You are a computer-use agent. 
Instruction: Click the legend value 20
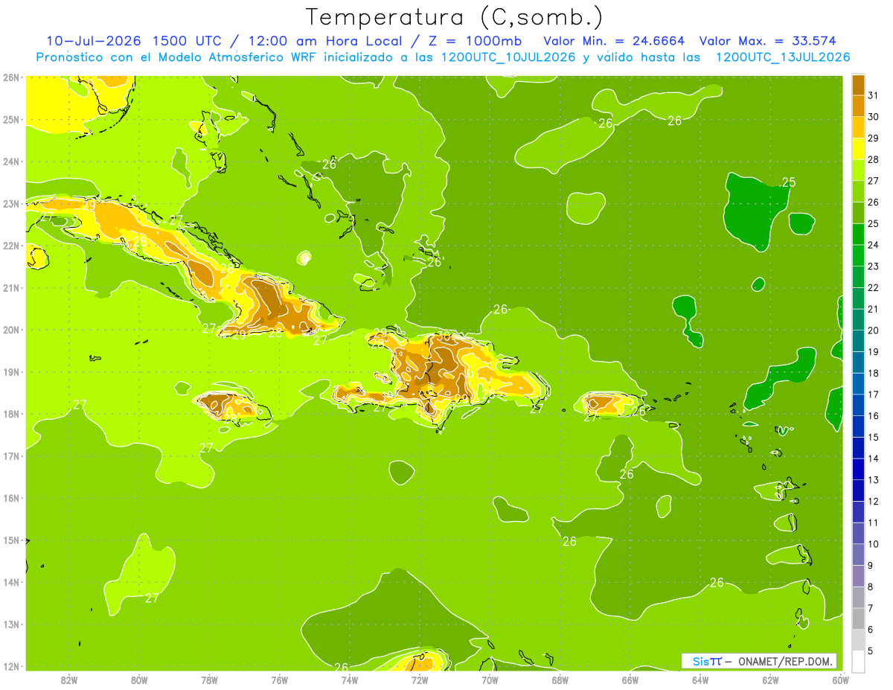[873, 330]
